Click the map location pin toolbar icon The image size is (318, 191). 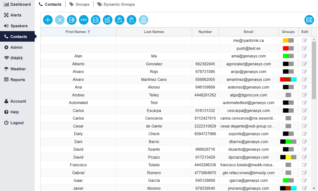click(x=144, y=20)
